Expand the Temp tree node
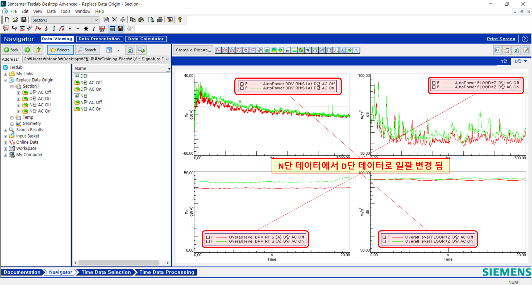 12,118
